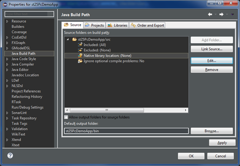
Task: Expand the FXGraph category
Action: [7, 43]
